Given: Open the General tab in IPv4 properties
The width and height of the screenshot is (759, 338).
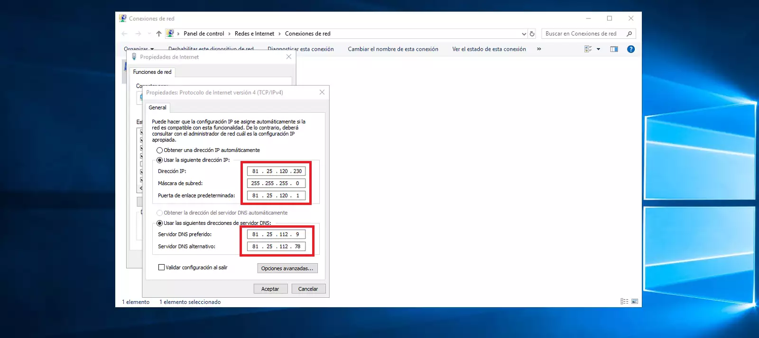Looking at the screenshot, I should [157, 107].
